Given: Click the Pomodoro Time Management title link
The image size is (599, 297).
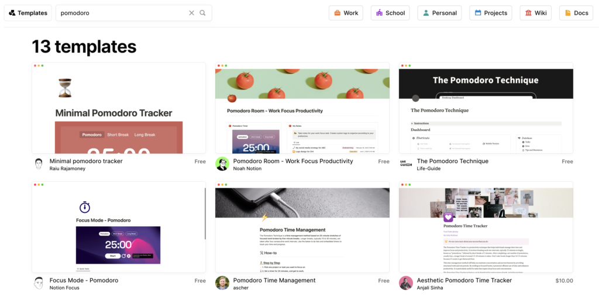Looking at the screenshot, I should click(274, 281).
